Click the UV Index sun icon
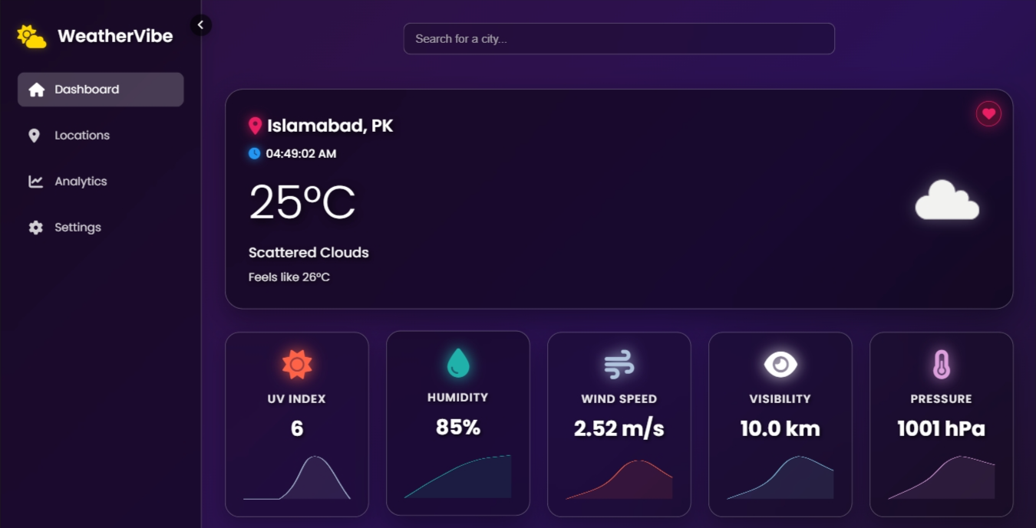 [297, 365]
